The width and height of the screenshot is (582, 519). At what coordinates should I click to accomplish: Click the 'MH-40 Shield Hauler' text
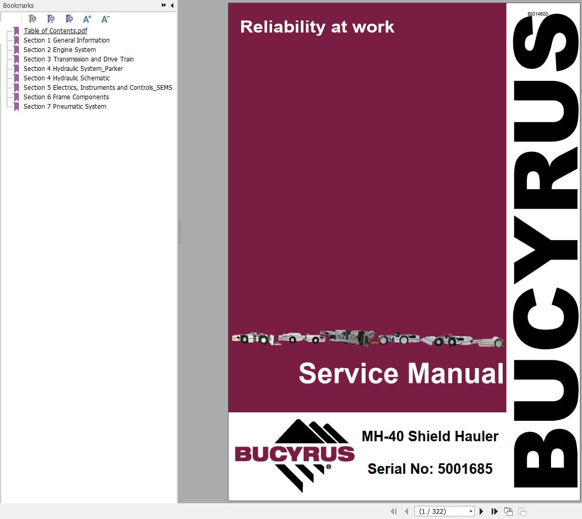pos(430,436)
